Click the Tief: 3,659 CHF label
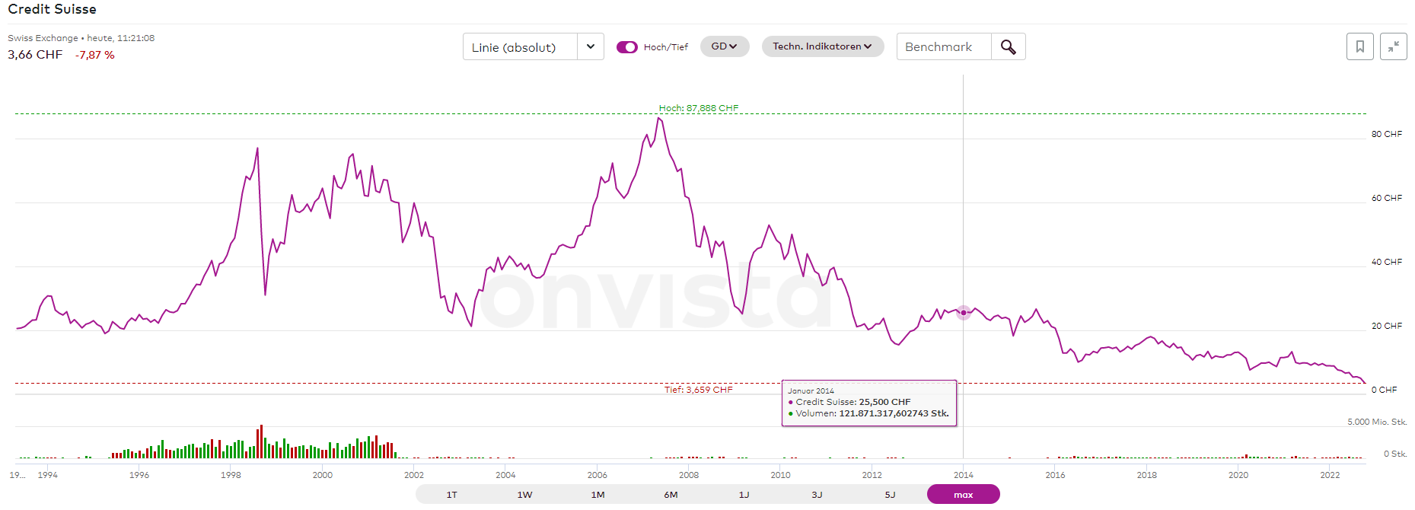The height and width of the screenshot is (510, 1415). point(698,390)
